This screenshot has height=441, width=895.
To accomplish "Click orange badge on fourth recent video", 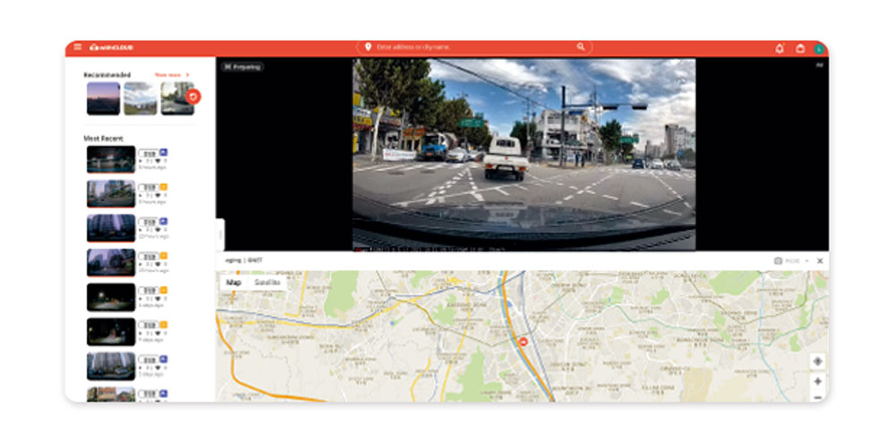I will point(164,256).
